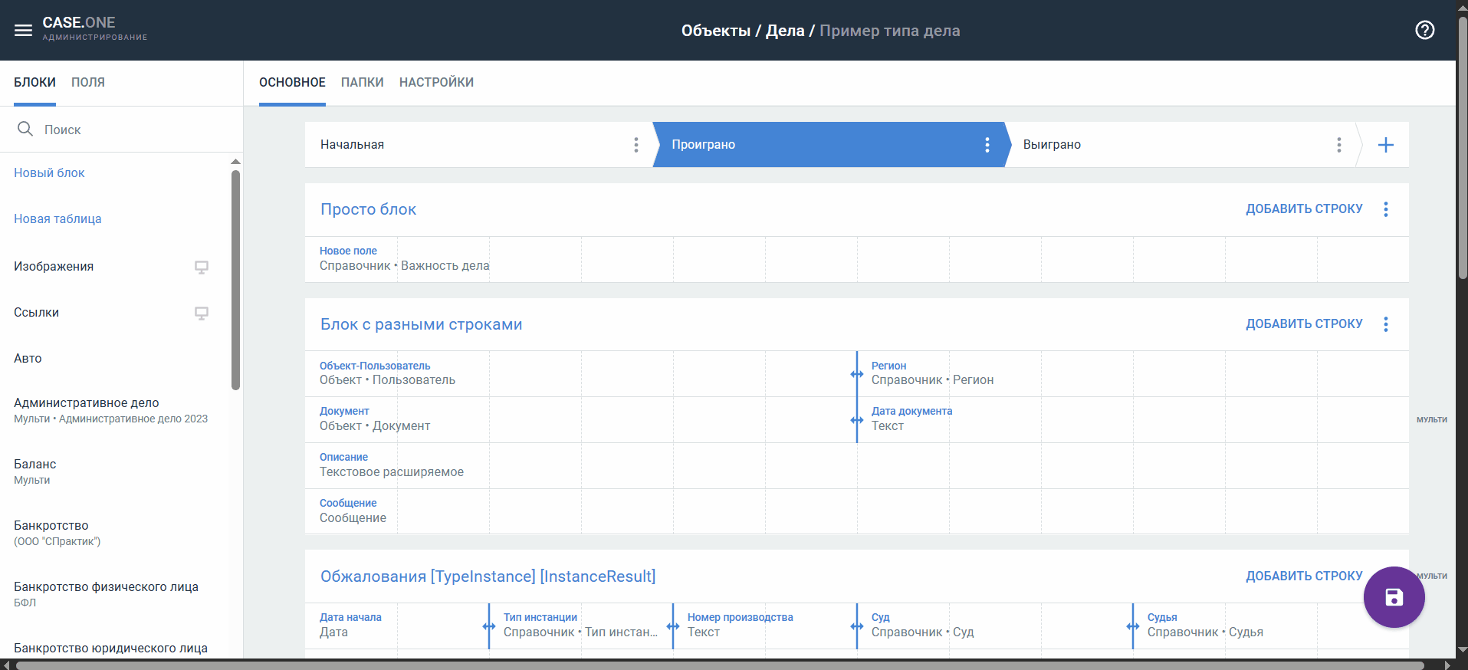
Task: Click the horizontal scrollbar at bottom
Action: 719,665
